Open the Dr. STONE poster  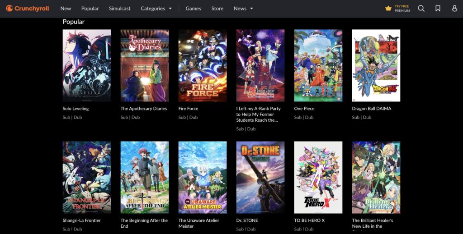point(260,177)
